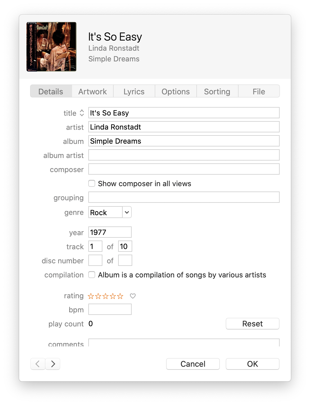The width and height of the screenshot is (310, 405).
Task: Go to previous song using the left arrow
Action: coord(38,364)
